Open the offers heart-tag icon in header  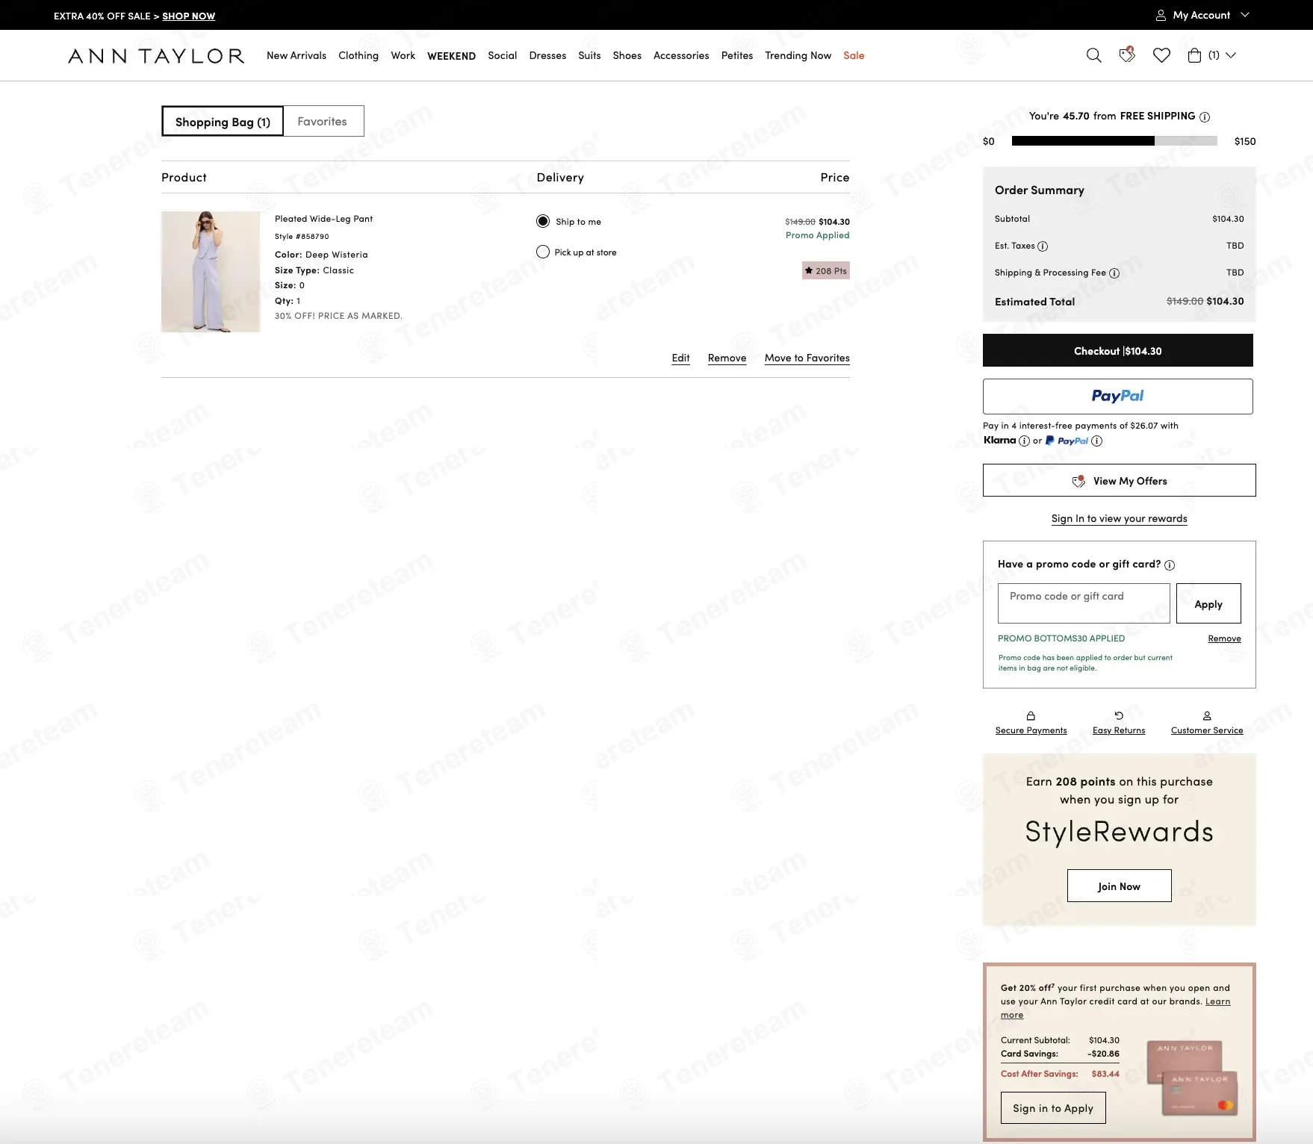tap(1127, 55)
